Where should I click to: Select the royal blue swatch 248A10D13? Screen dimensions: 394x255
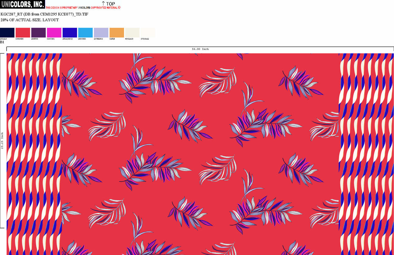pos(70,32)
